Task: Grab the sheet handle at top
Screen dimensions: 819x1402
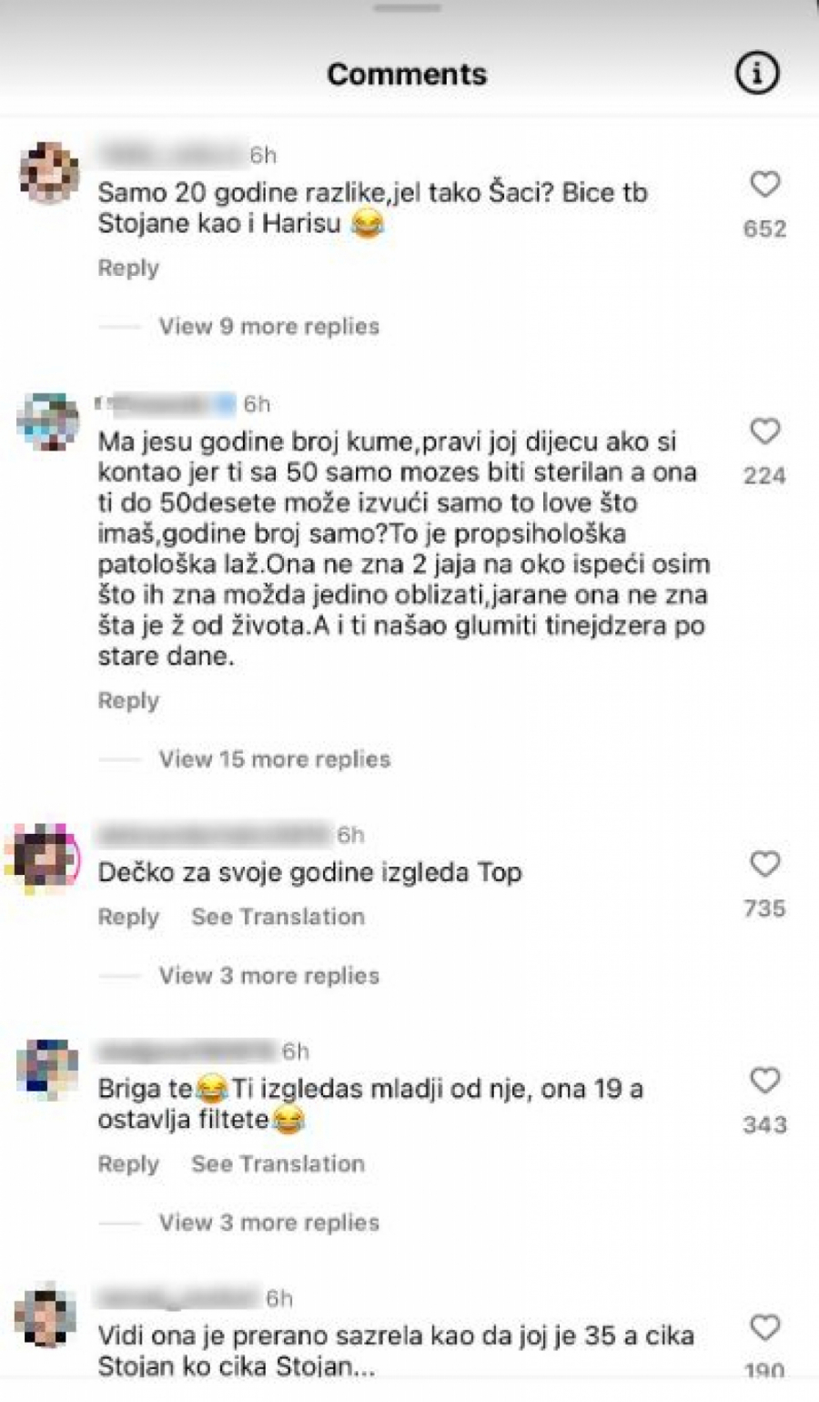Action: 407,7
